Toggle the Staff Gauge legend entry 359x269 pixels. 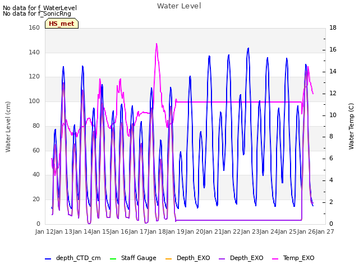tap(133, 258)
